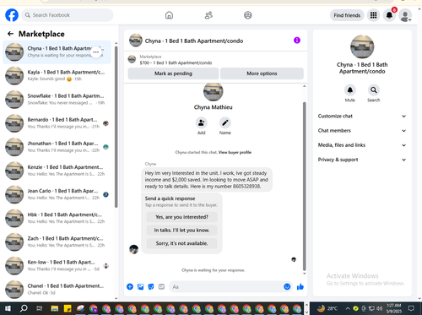Open the Groups icon in top navigation
The height and width of the screenshot is (315, 422).
pos(248,15)
